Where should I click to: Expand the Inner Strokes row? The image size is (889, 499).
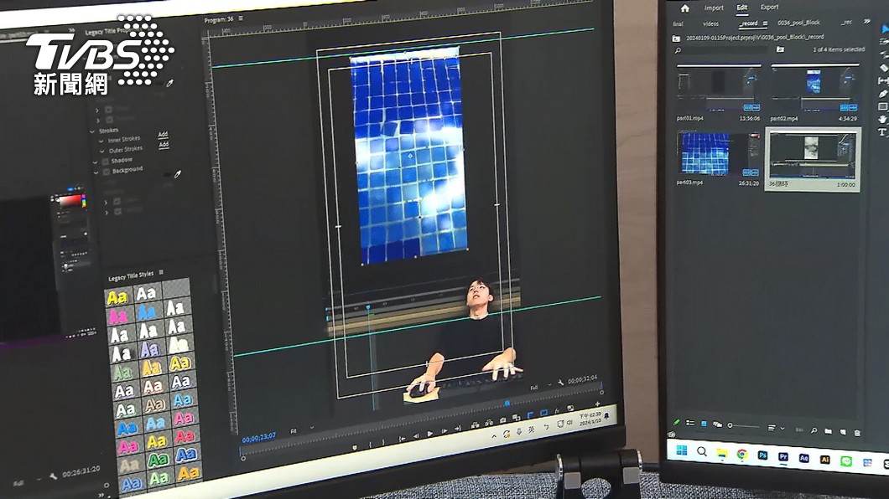pos(101,141)
